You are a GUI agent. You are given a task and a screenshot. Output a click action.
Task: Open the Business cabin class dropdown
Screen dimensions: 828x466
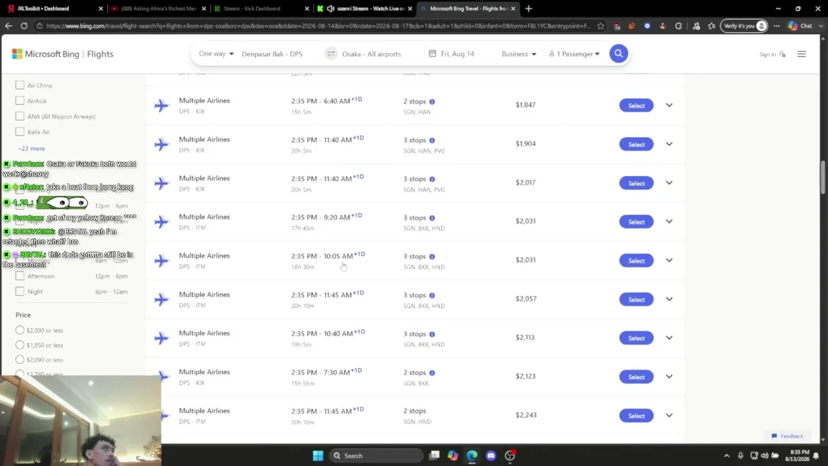[x=519, y=54]
